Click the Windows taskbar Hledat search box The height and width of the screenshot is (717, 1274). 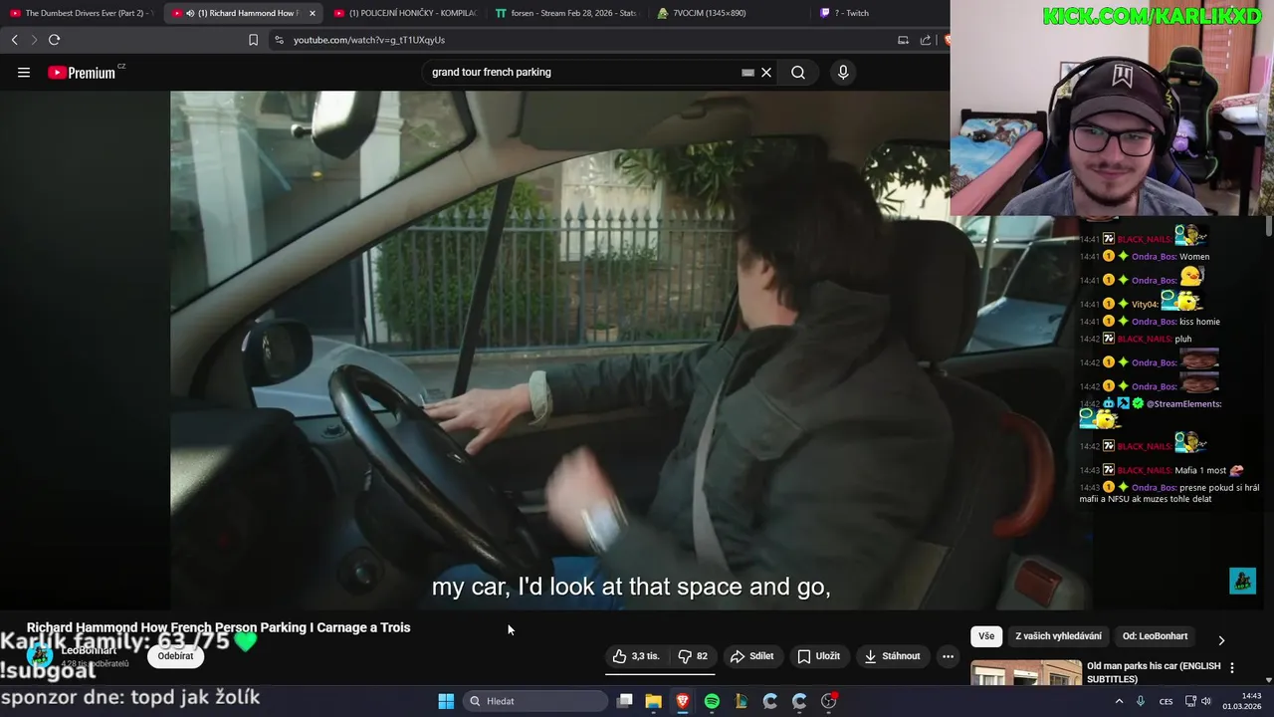537,701
